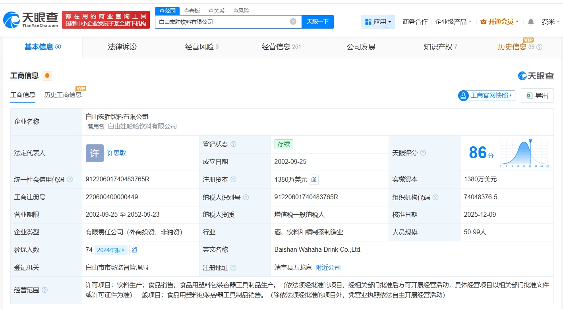Viewport: 563px width, 309px height.
Task: Click the Tianyancha logo
Action: click(30, 19)
